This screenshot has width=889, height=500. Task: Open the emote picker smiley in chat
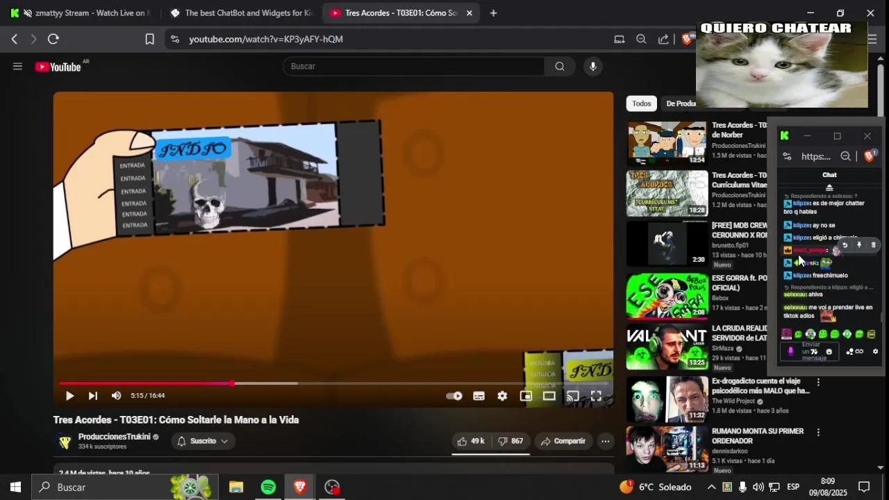tap(829, 351)
